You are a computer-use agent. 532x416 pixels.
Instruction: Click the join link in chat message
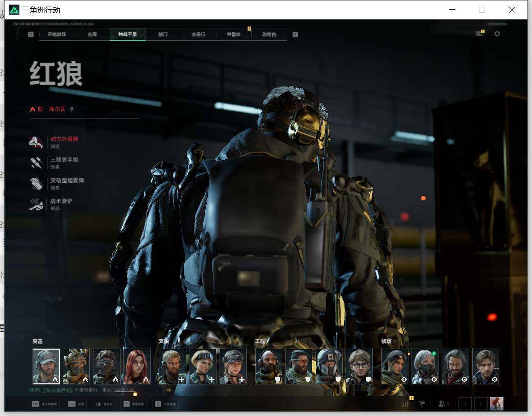click(125, 390)
